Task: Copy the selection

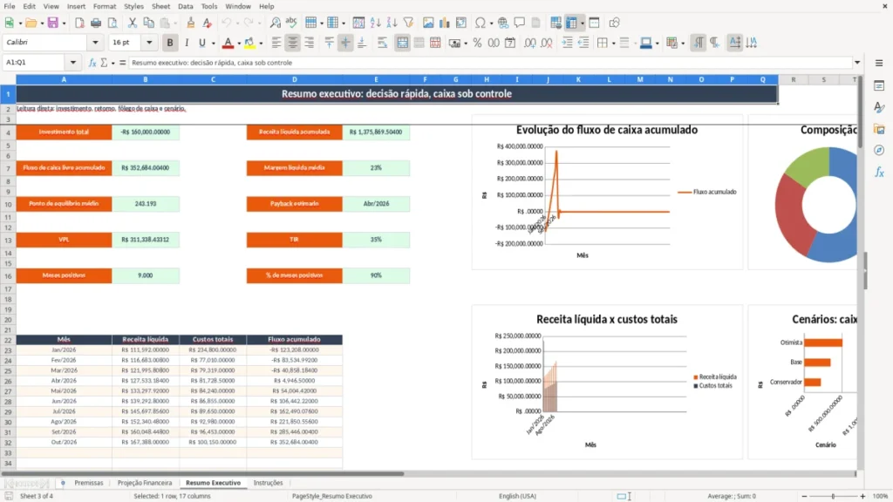Action: pos(148,23)
